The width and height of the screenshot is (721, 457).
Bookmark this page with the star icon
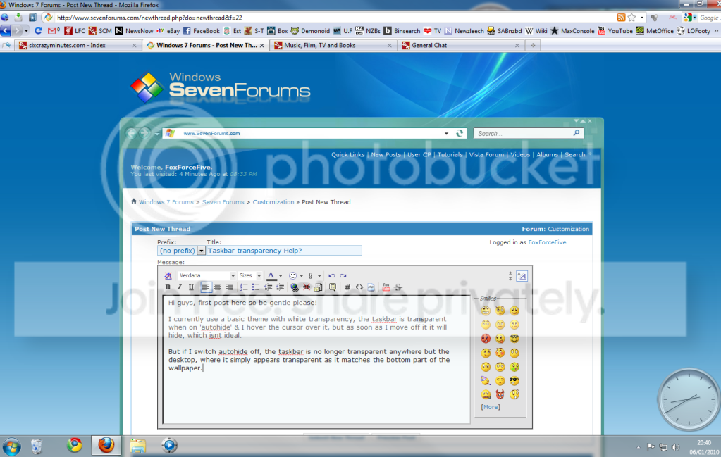[632, 18]
